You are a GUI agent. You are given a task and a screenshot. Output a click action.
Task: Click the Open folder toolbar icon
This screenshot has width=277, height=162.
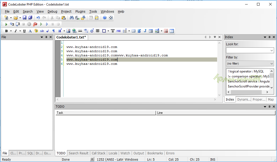[x=16, y=18]
